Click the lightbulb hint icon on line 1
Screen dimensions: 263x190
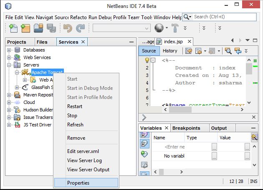coord(147,60)
